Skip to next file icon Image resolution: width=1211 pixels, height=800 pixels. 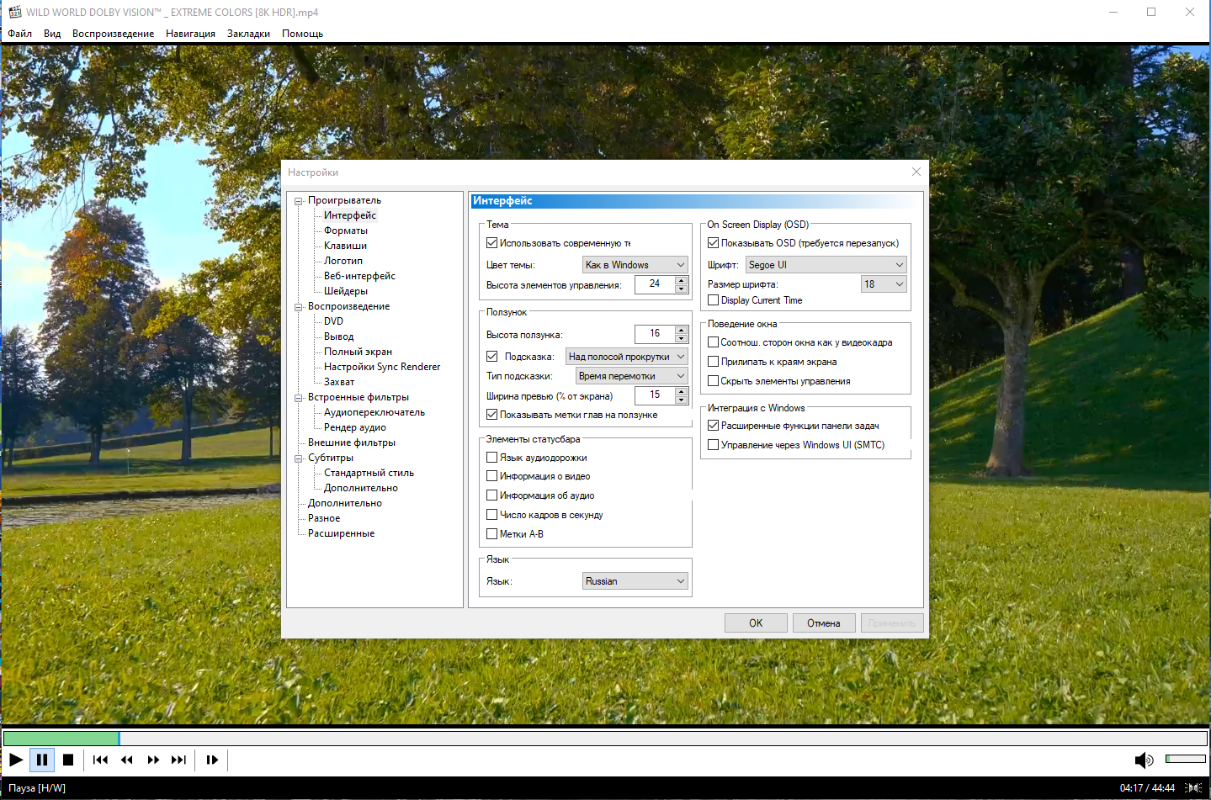(x=178, y=760)
